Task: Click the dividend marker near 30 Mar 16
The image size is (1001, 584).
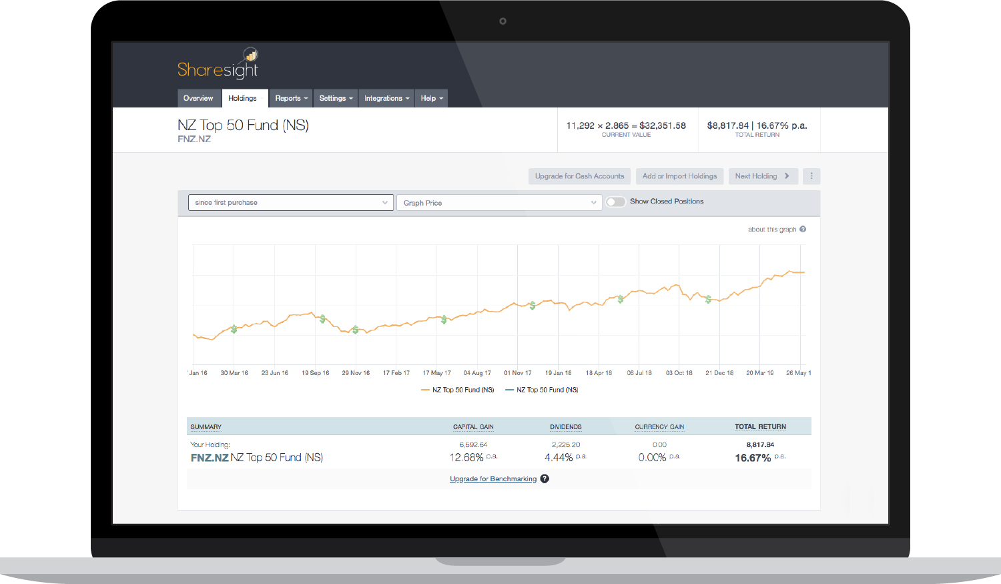Action: 234,329
